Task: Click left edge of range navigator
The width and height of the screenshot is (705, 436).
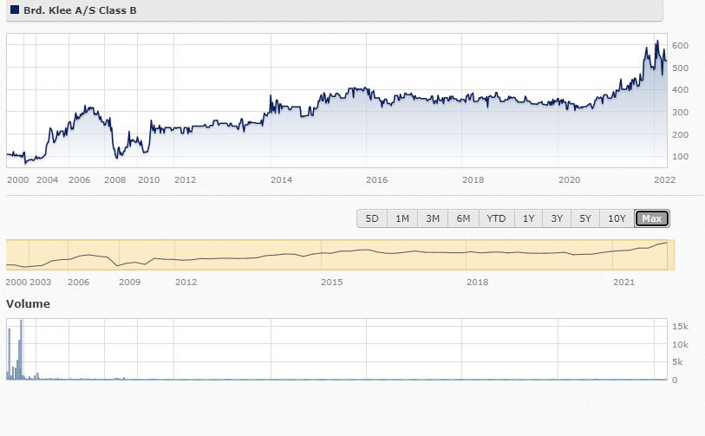Action: [x=8, y=254]
